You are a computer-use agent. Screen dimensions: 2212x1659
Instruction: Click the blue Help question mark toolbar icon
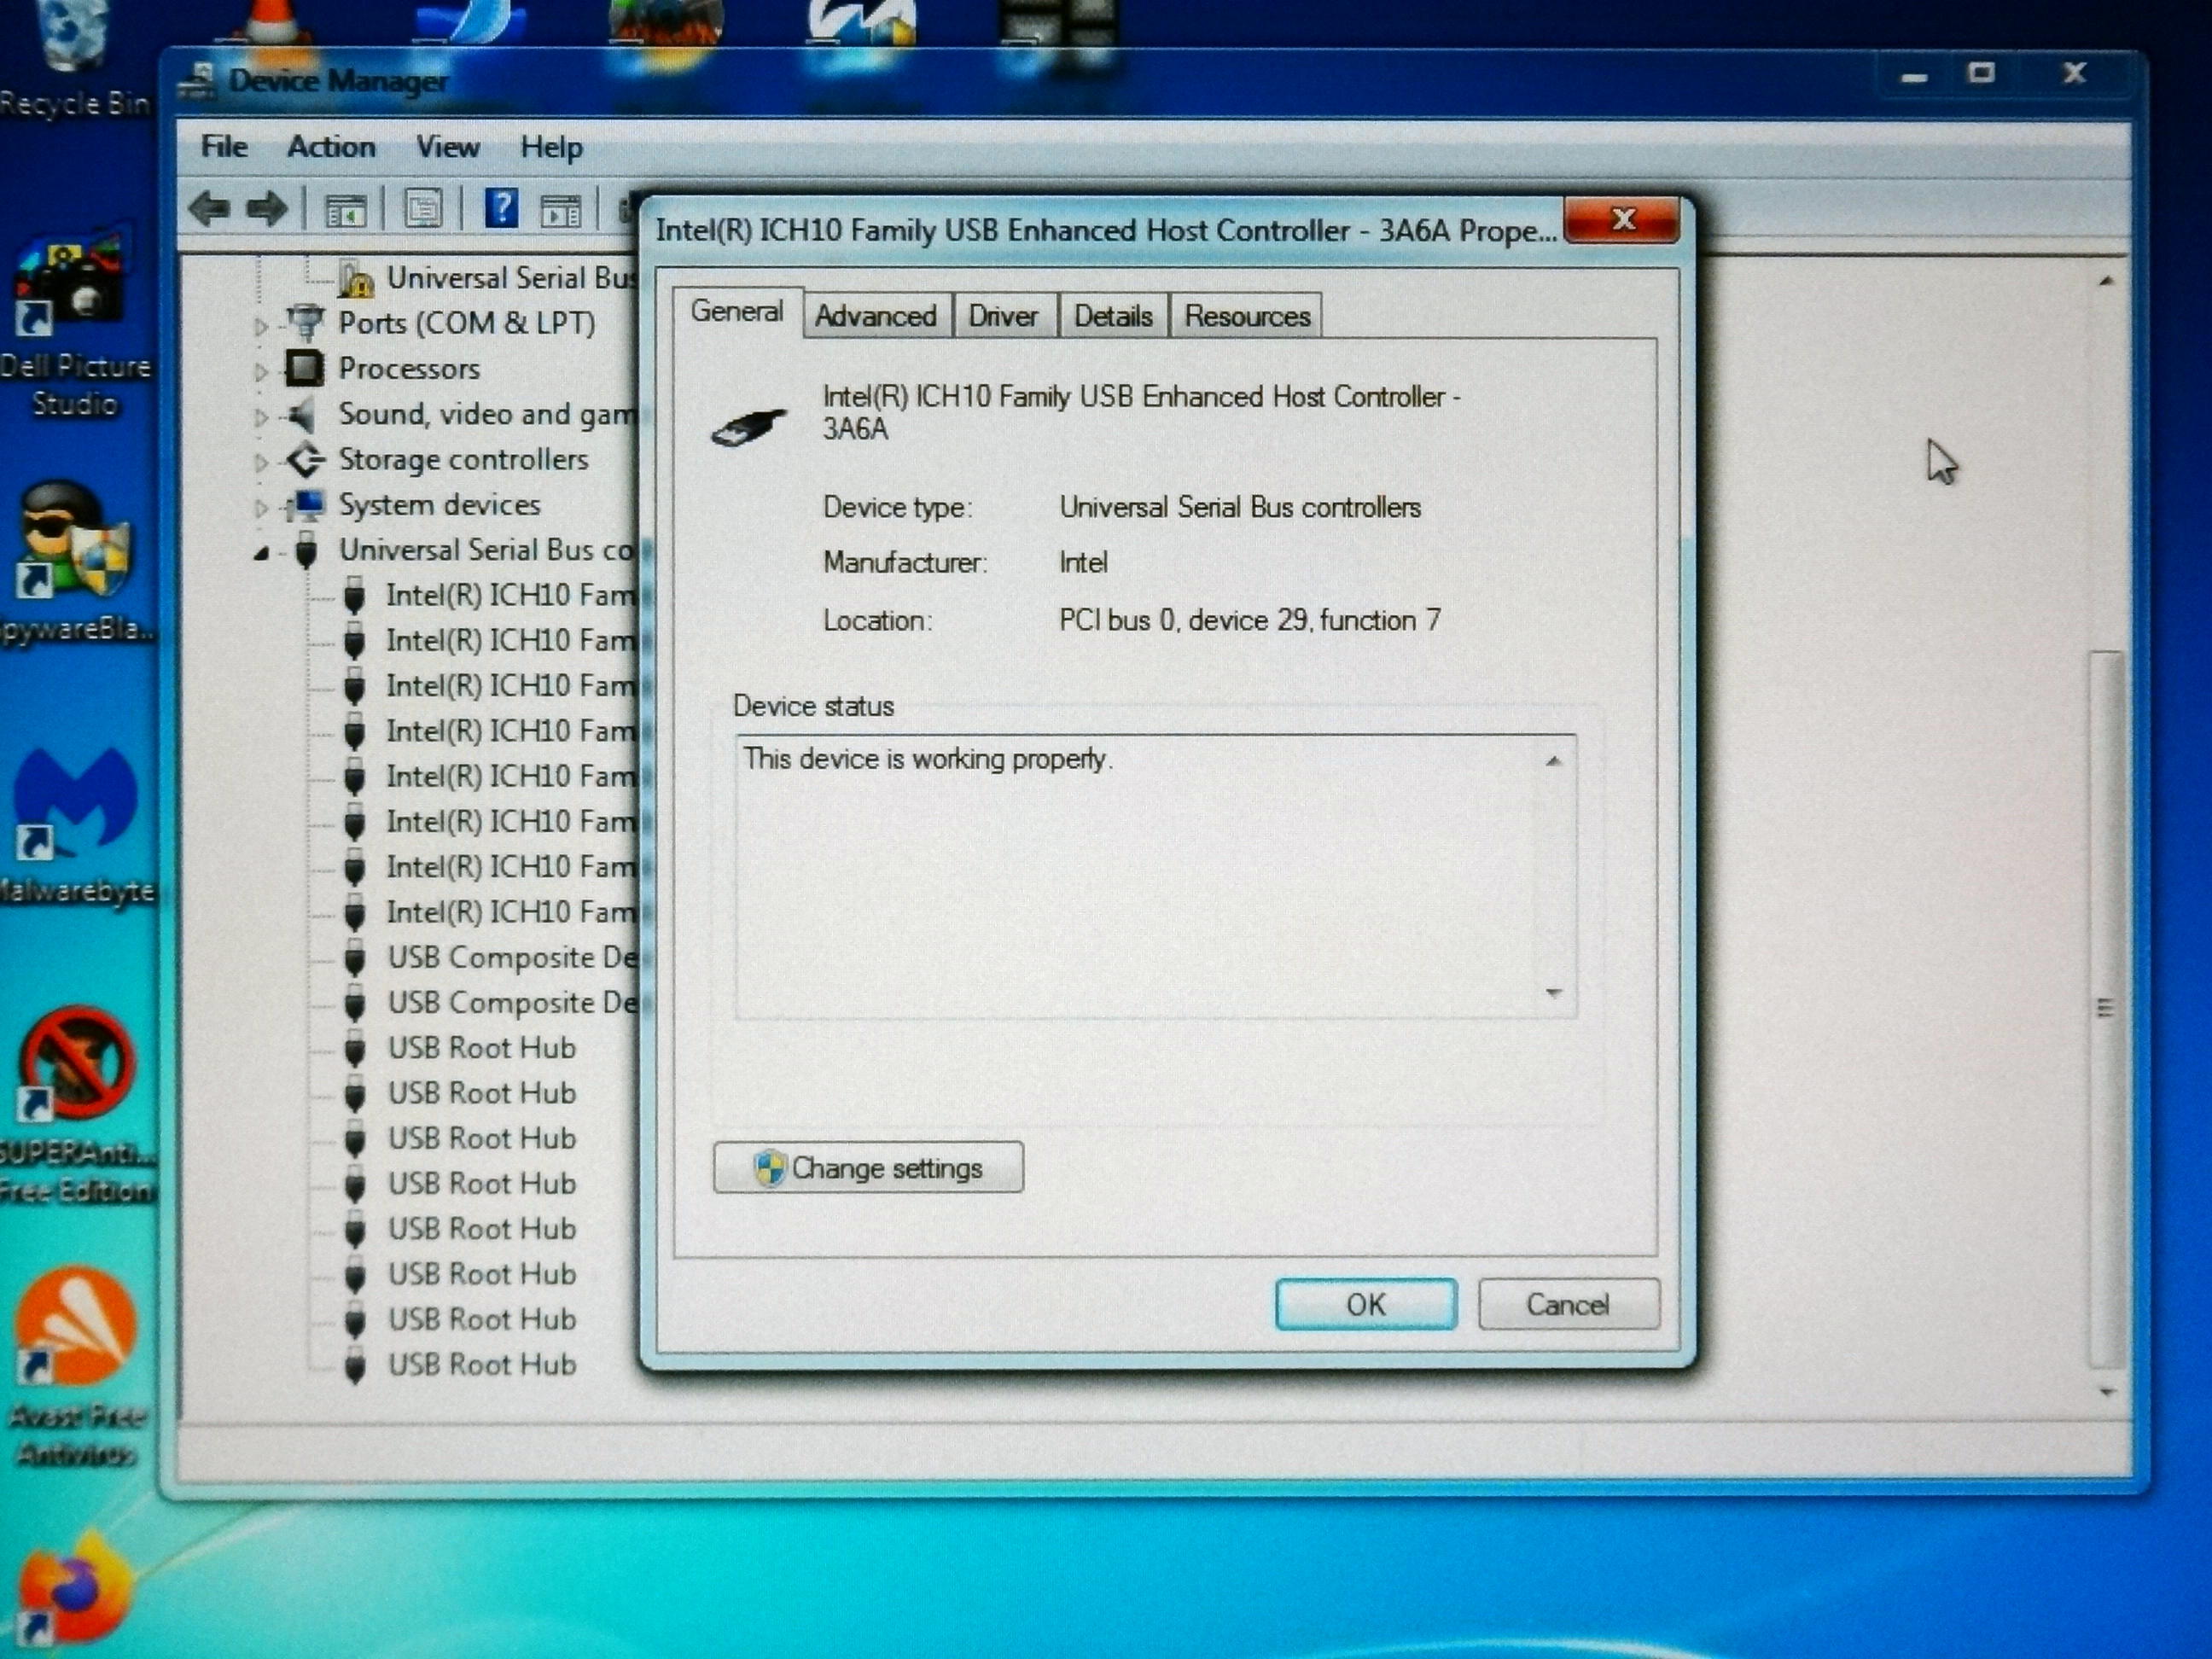[x=500, y=208]
